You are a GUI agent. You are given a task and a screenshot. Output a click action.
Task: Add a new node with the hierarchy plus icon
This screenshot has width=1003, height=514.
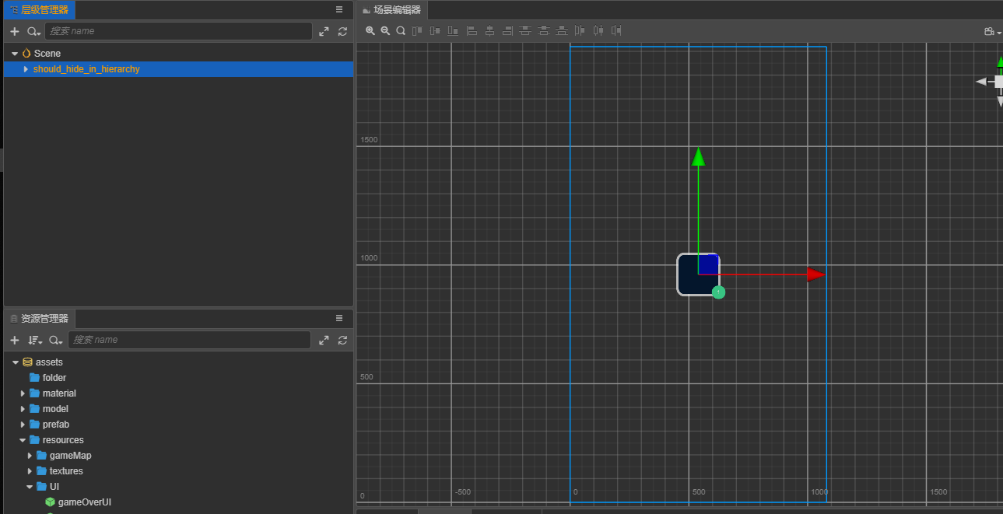click(14, 32)
